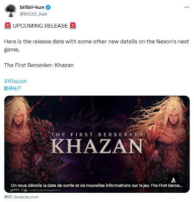Screen dimensions: 194x202
Task: Open the French card headline On vous dévoile
Action: pos(97,185)
